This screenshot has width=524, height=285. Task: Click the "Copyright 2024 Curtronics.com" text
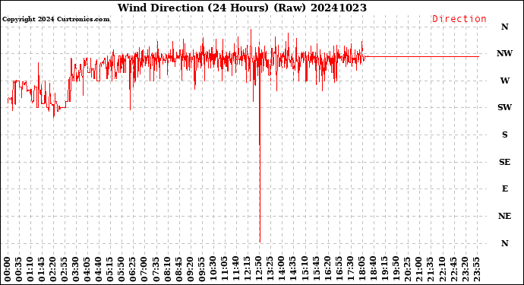(x=55, y=19)
